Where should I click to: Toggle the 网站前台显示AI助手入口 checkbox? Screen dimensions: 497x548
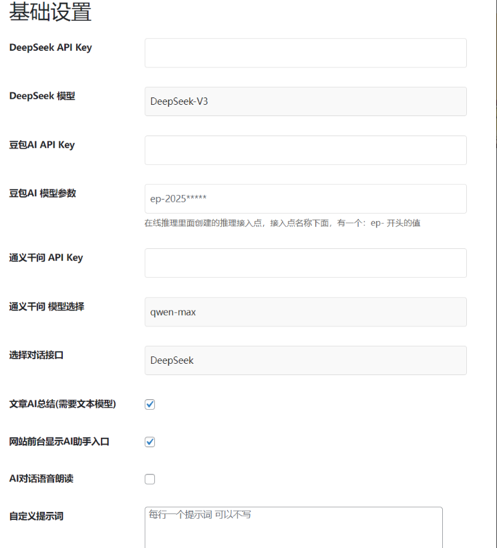tap(150, 442)
